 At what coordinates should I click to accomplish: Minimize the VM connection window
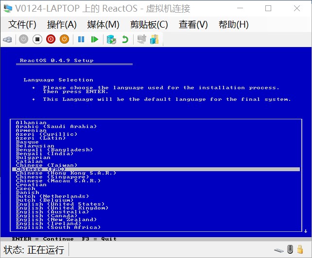click(240, 8)
